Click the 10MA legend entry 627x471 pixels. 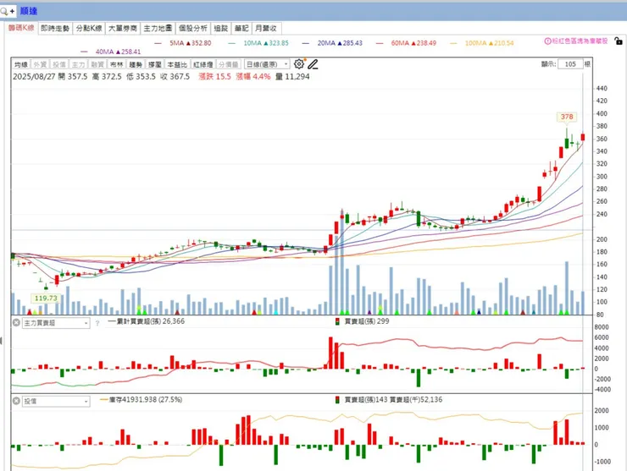pyautogui.click(x=258, y=43)
